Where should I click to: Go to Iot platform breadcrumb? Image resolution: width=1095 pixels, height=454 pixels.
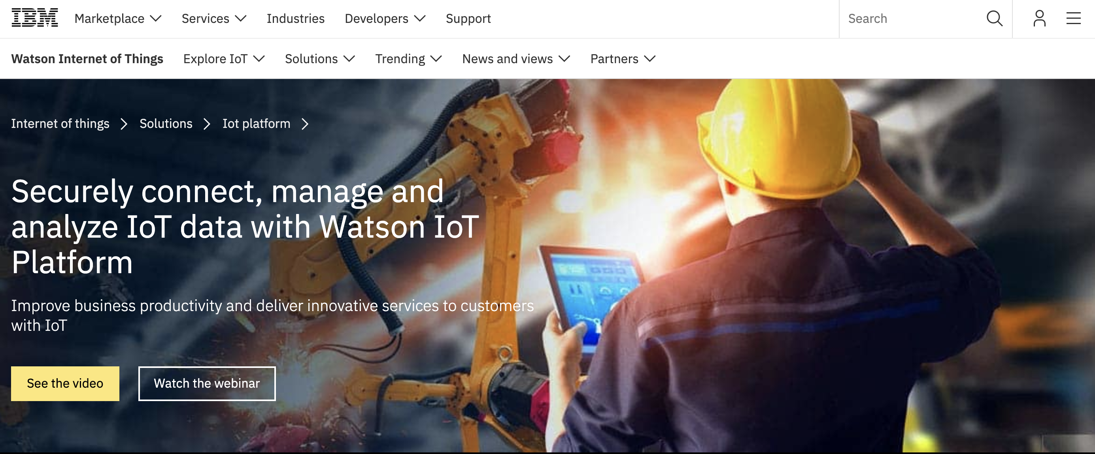256,124
